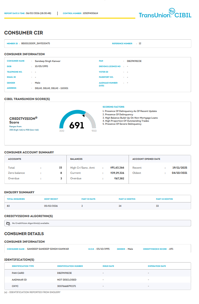Click the total accounts value 15
This screenshot has width=199, height=304.
[61, 168]
